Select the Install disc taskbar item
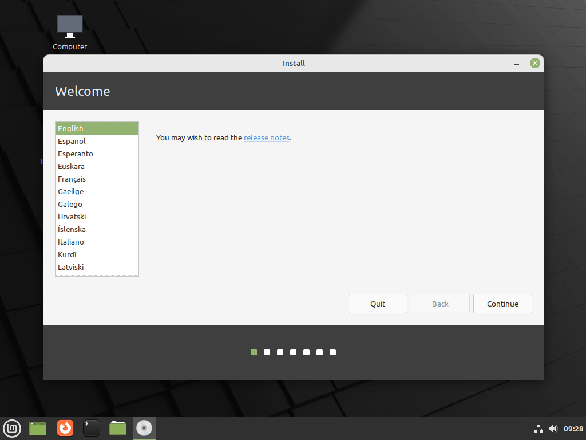The height and width of the screenshot is (440, 586). [144, 428]
